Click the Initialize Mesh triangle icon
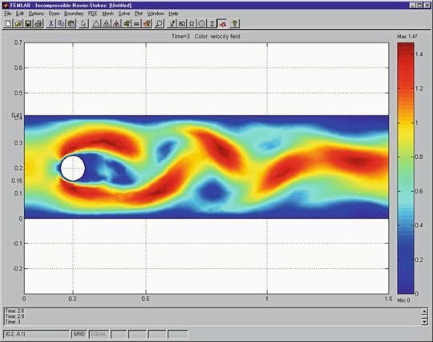The height and width of the screenshot is (342, 433). point(96,23)
